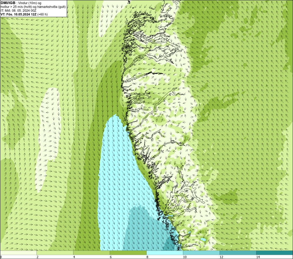Screen dimensions: 293x259
Task: Click the 12–14 m/s teal legend swatch
Action: (x=238, y=253)
